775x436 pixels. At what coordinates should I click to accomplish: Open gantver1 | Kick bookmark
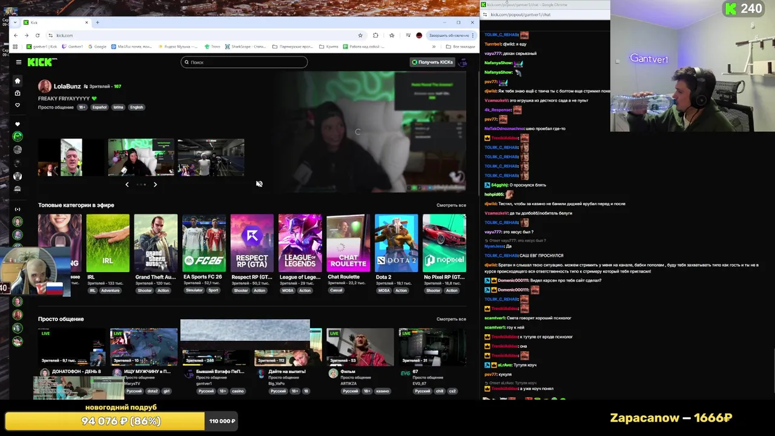click(42, 47)
